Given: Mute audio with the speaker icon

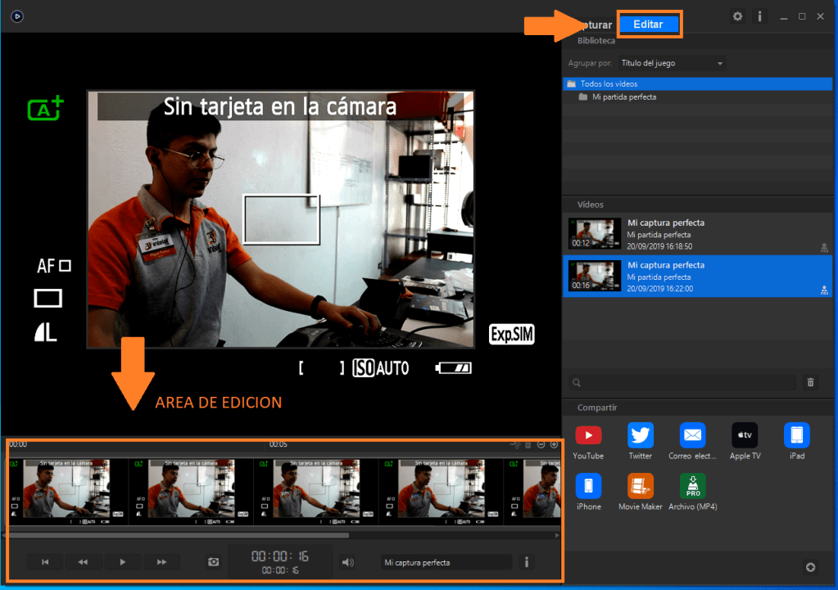Looking at the screenshot, I should click(x=347, y=562).
